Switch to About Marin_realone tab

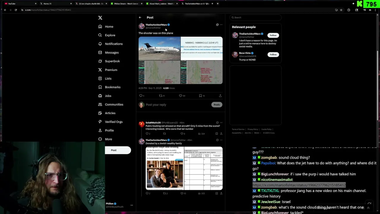(161, 4)
